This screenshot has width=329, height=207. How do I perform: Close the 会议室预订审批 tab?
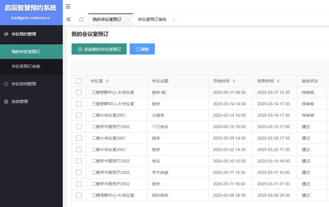(x=174, y=20)
